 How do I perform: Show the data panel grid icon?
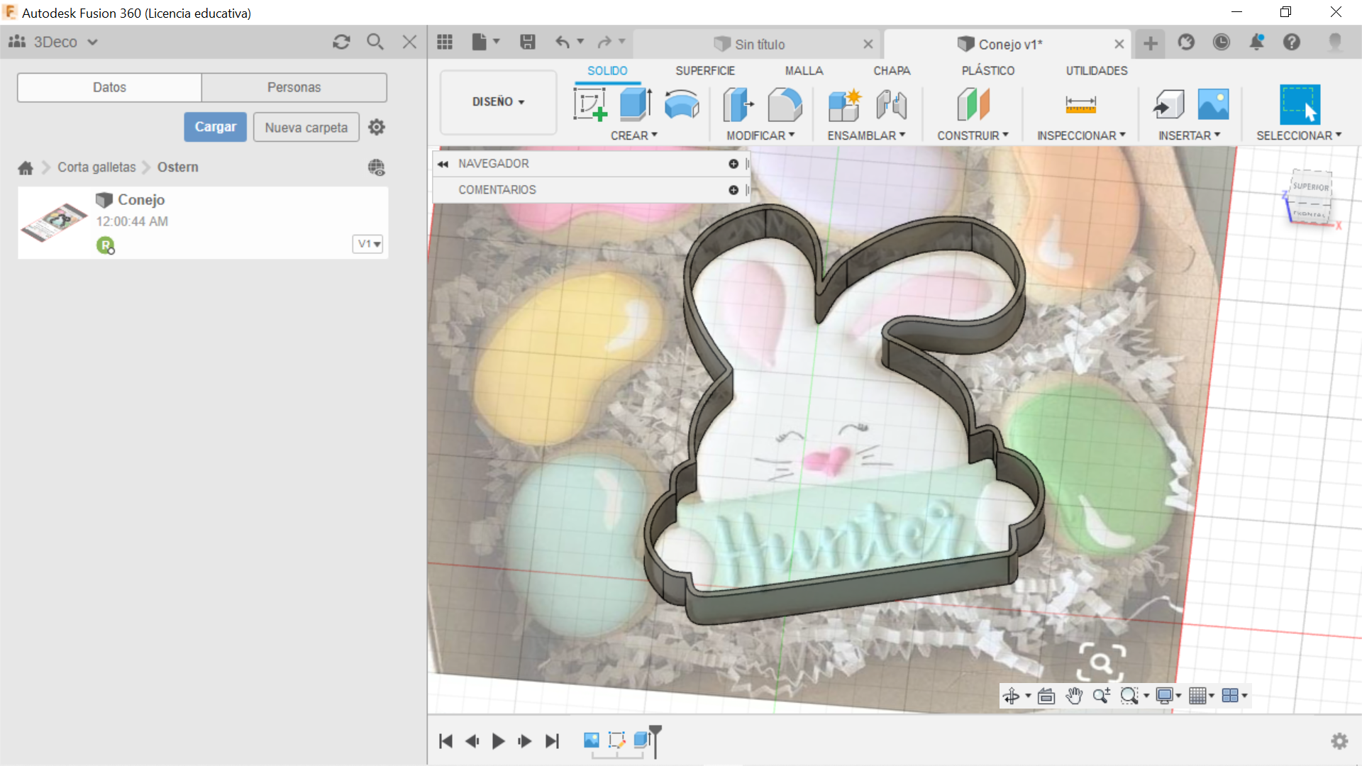coord(445,43)
